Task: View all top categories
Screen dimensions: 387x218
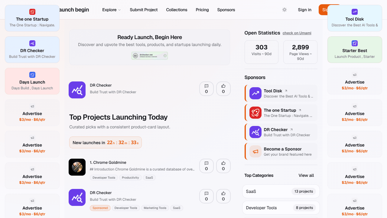Action: click(x=306, y=175)
